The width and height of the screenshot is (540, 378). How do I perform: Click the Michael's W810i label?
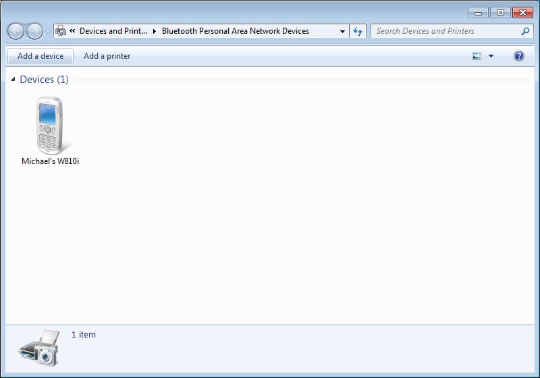[x=50, y=161]
